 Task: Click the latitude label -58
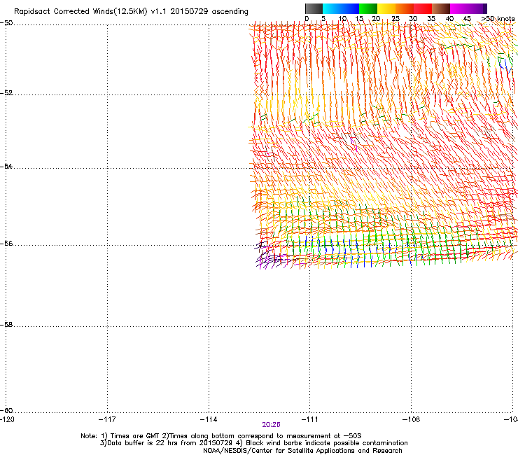tap(6, 325)
